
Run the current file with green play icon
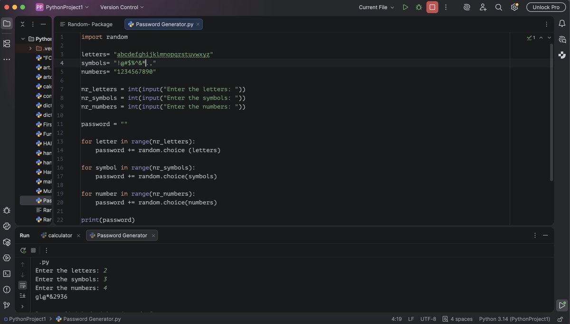(x=405, y=7)
